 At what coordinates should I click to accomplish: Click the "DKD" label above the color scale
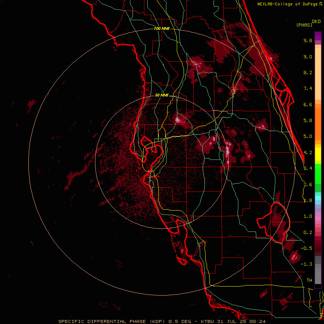coord(316,22)
